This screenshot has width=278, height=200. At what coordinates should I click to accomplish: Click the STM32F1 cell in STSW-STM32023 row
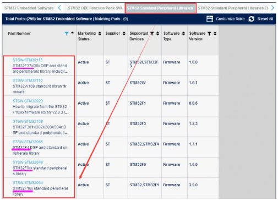[x=138, y=103]
